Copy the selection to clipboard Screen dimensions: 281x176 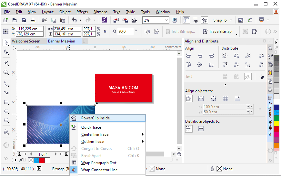point(54,20)
